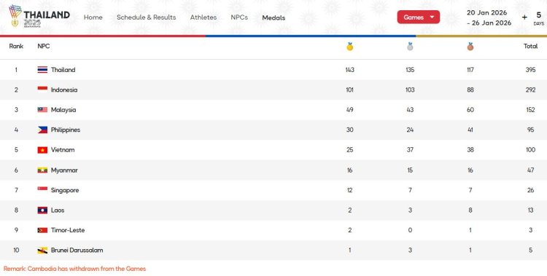Image resolution: width=547 pixels, height=276 pixels.
Task: Click Timor-Leste's silver count 0
Action: coord(410,230)
